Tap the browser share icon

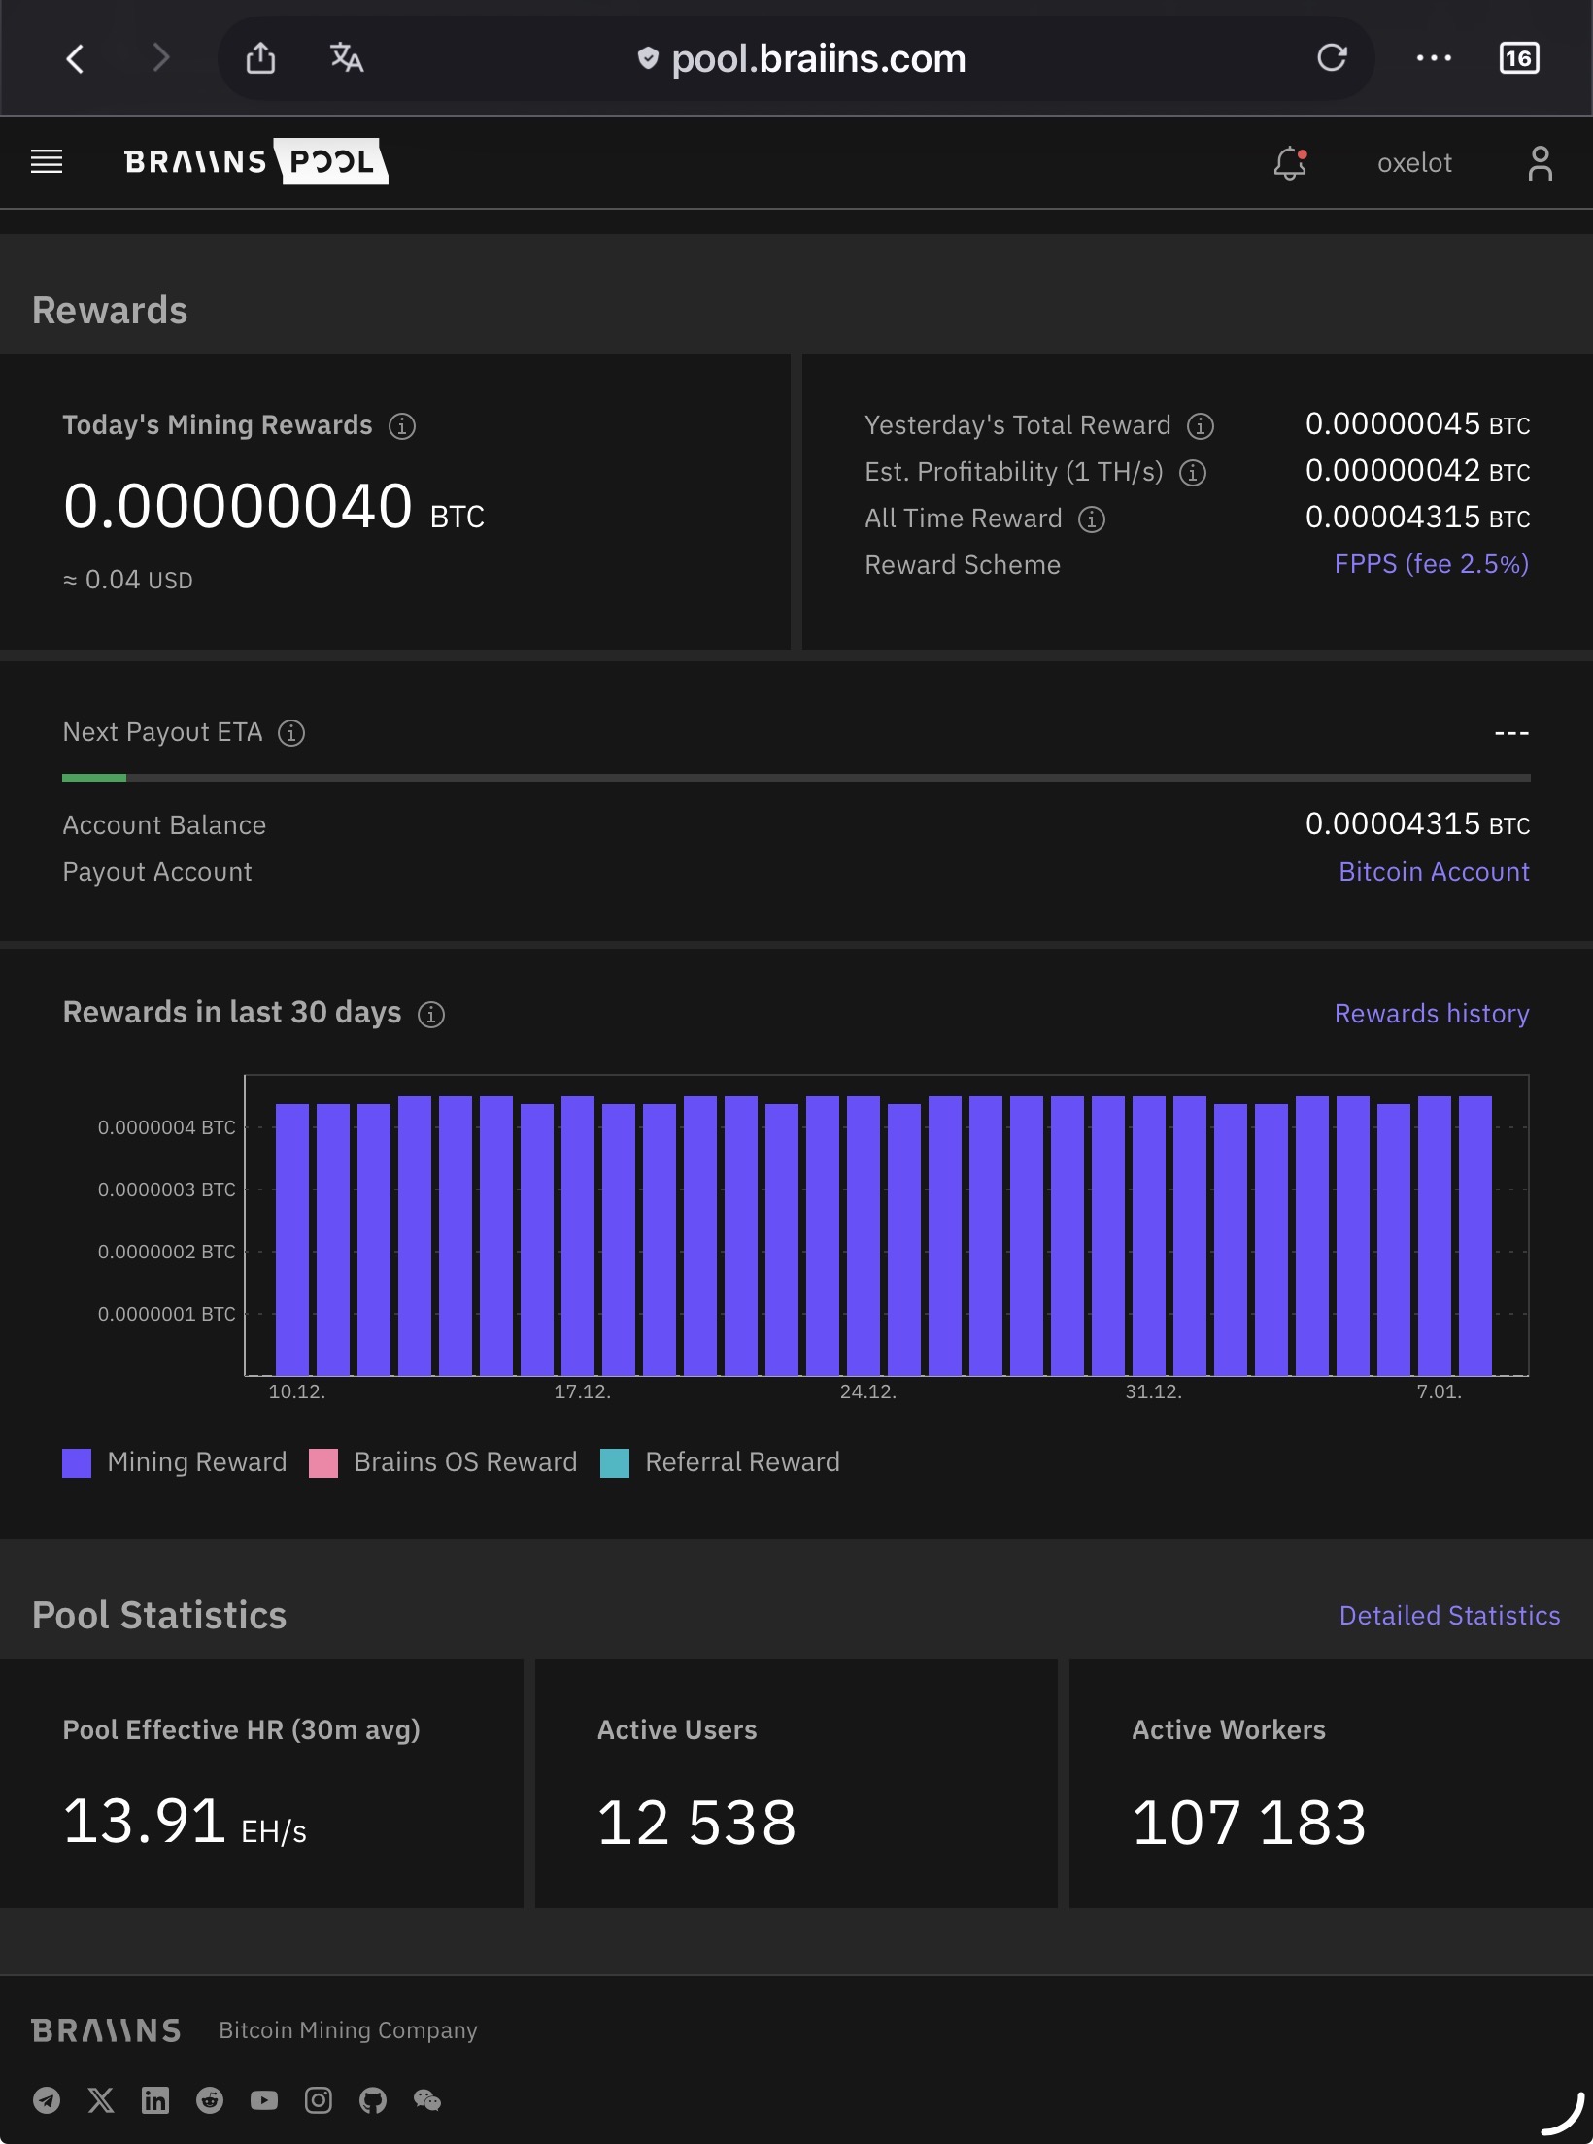click(x=260, y=58)
